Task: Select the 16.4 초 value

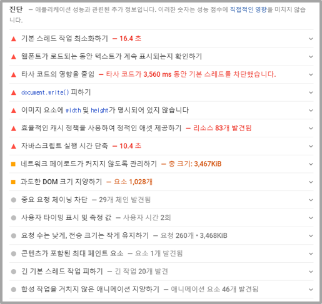Action: (130, 38)
